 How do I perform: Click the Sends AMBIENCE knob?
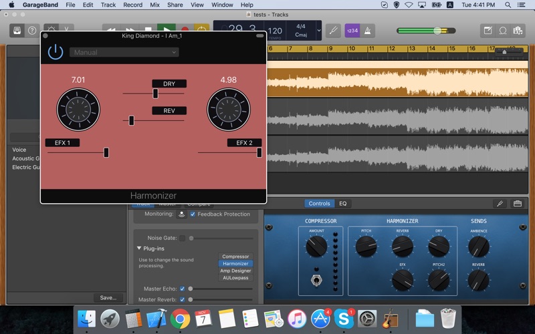click(479, 246)
